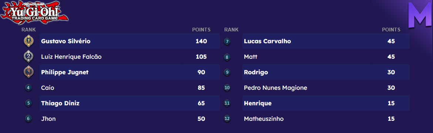Click player name Matheuszinho
The height and width of the screenshot is (133, 433).
point(264,119)
